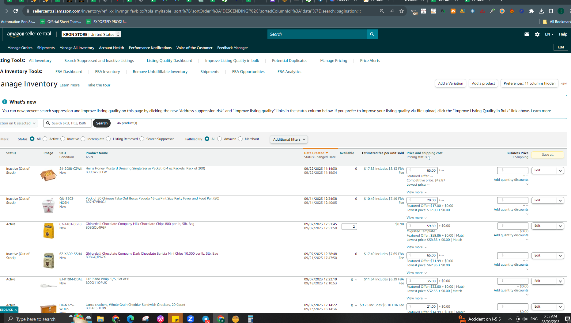Expand View more under Heinz Honey Mustard pricing
Image resolution: width=571 pixels, height=323 pixels.
point(417,192)
